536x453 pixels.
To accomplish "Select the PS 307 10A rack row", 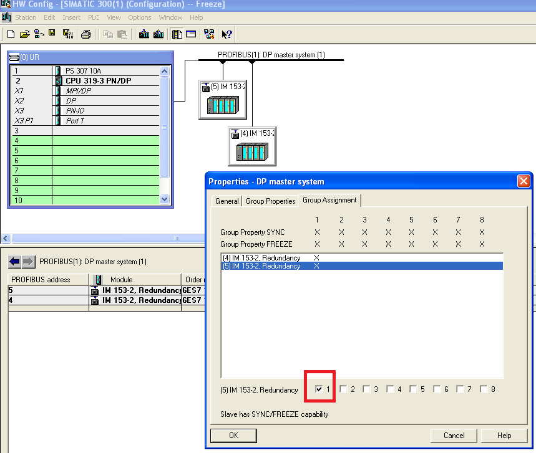I will [x=86, y=70].
